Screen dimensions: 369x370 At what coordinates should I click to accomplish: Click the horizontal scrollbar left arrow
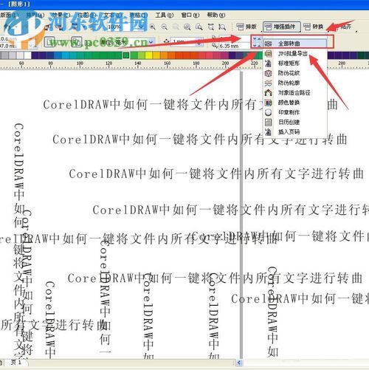coord(239,363)
